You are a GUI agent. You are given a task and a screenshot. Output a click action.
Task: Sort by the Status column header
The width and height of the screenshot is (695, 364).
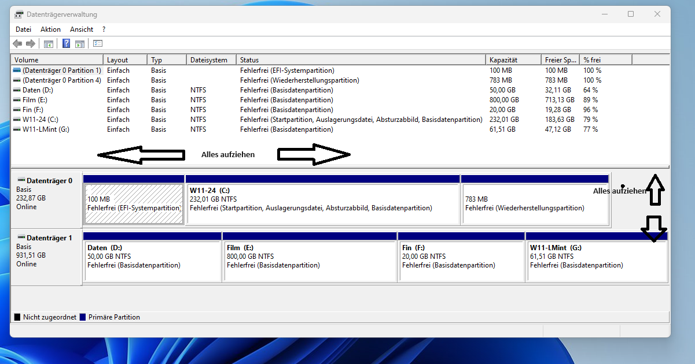click(361, 60)
